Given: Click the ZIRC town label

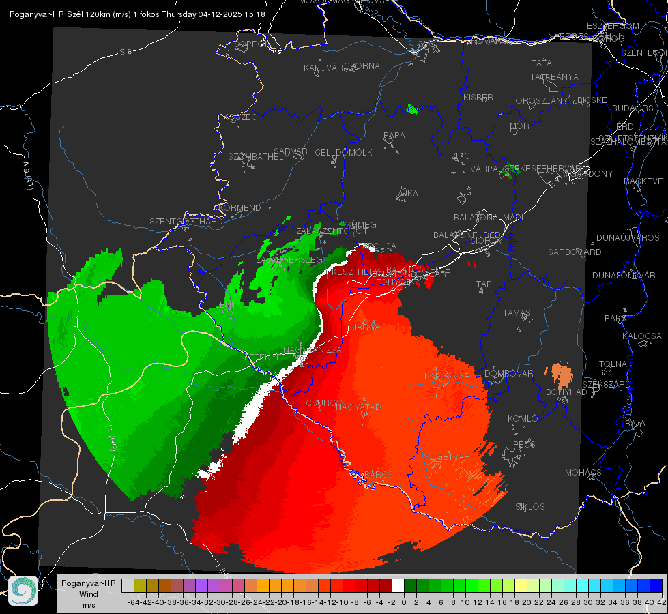Looking at the screenshot, I should pyautogui.click(x=461, y=156).
